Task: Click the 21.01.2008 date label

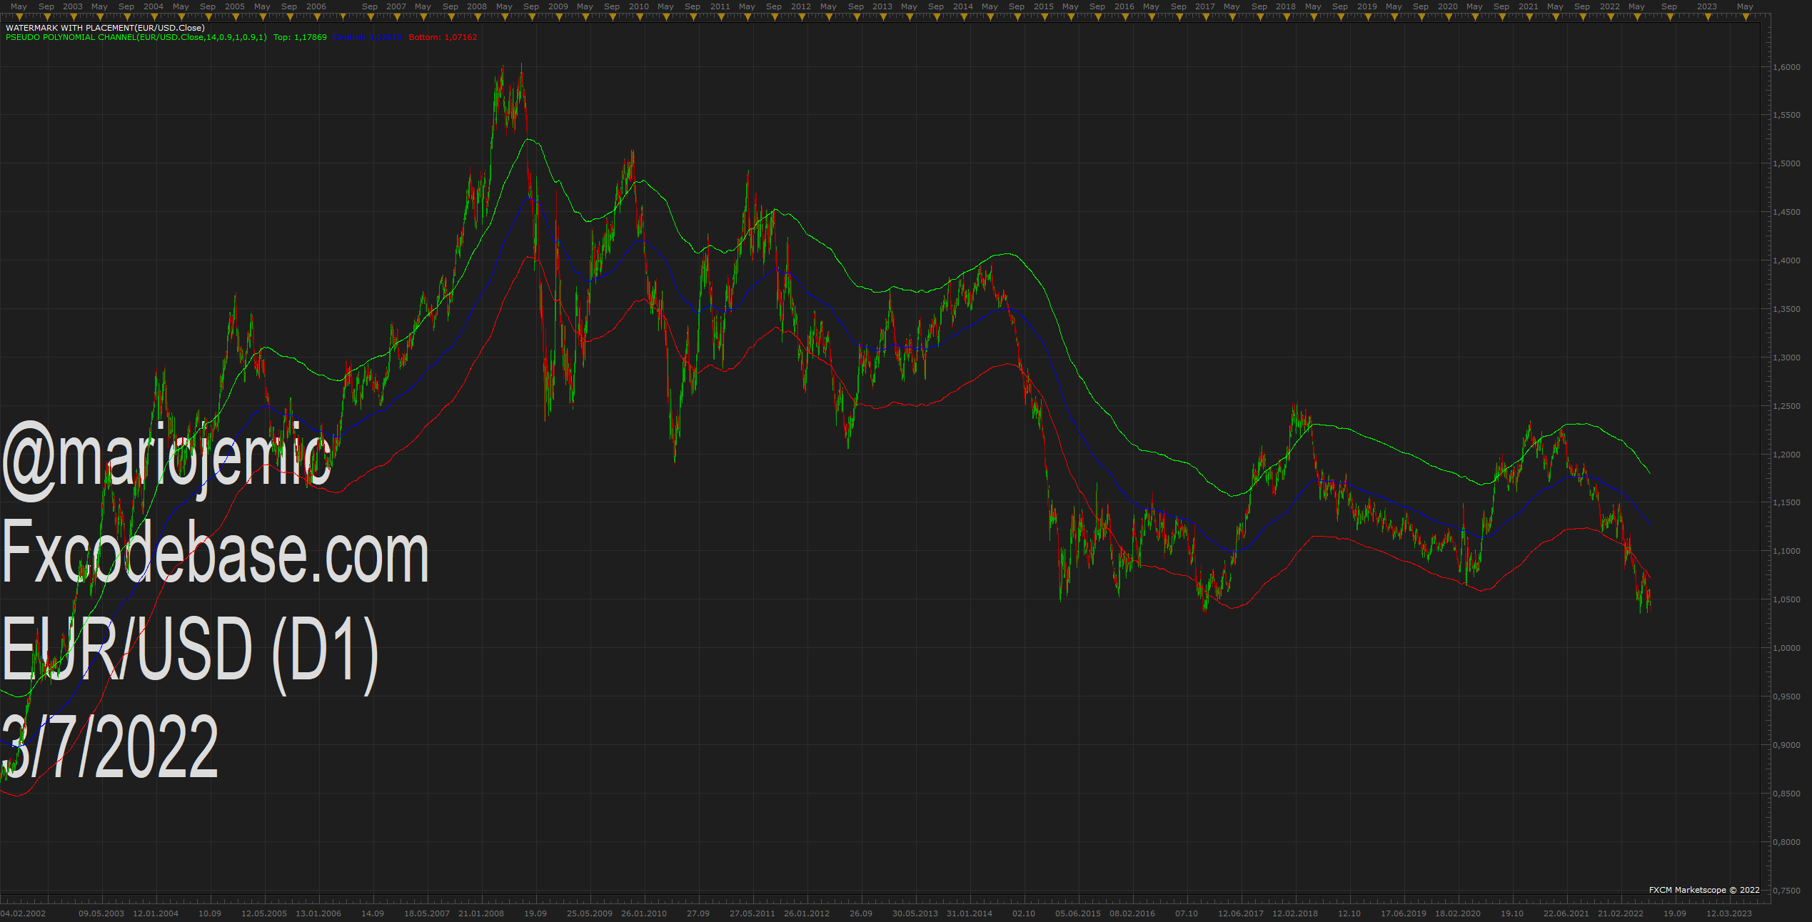Action: [481, 913]
